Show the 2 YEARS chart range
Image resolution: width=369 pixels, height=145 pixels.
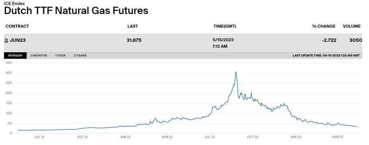tap(80, 55)
